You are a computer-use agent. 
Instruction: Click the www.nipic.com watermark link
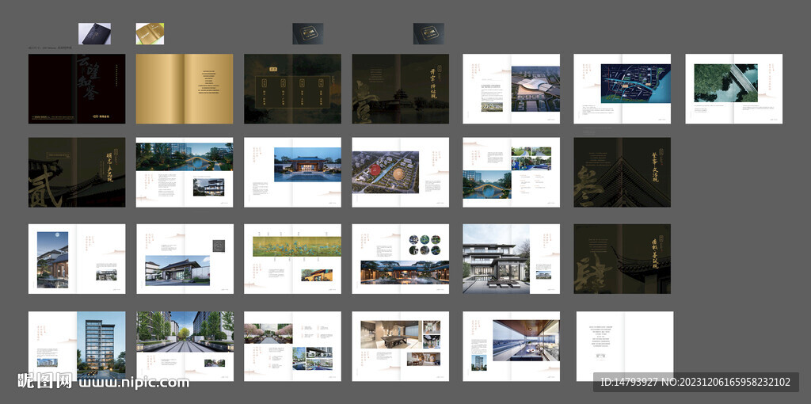[133, 383]
